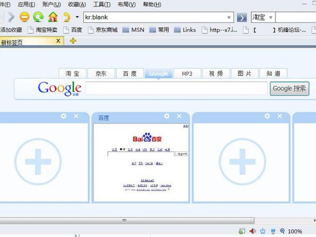Viewport: 316px width, 237px height.
Task: Switch to the MP3 search tab
Action: (x=187, y=73)
